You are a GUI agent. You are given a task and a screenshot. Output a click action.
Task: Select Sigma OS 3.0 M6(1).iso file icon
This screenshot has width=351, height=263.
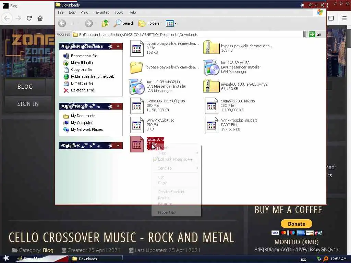pos(137,105)
